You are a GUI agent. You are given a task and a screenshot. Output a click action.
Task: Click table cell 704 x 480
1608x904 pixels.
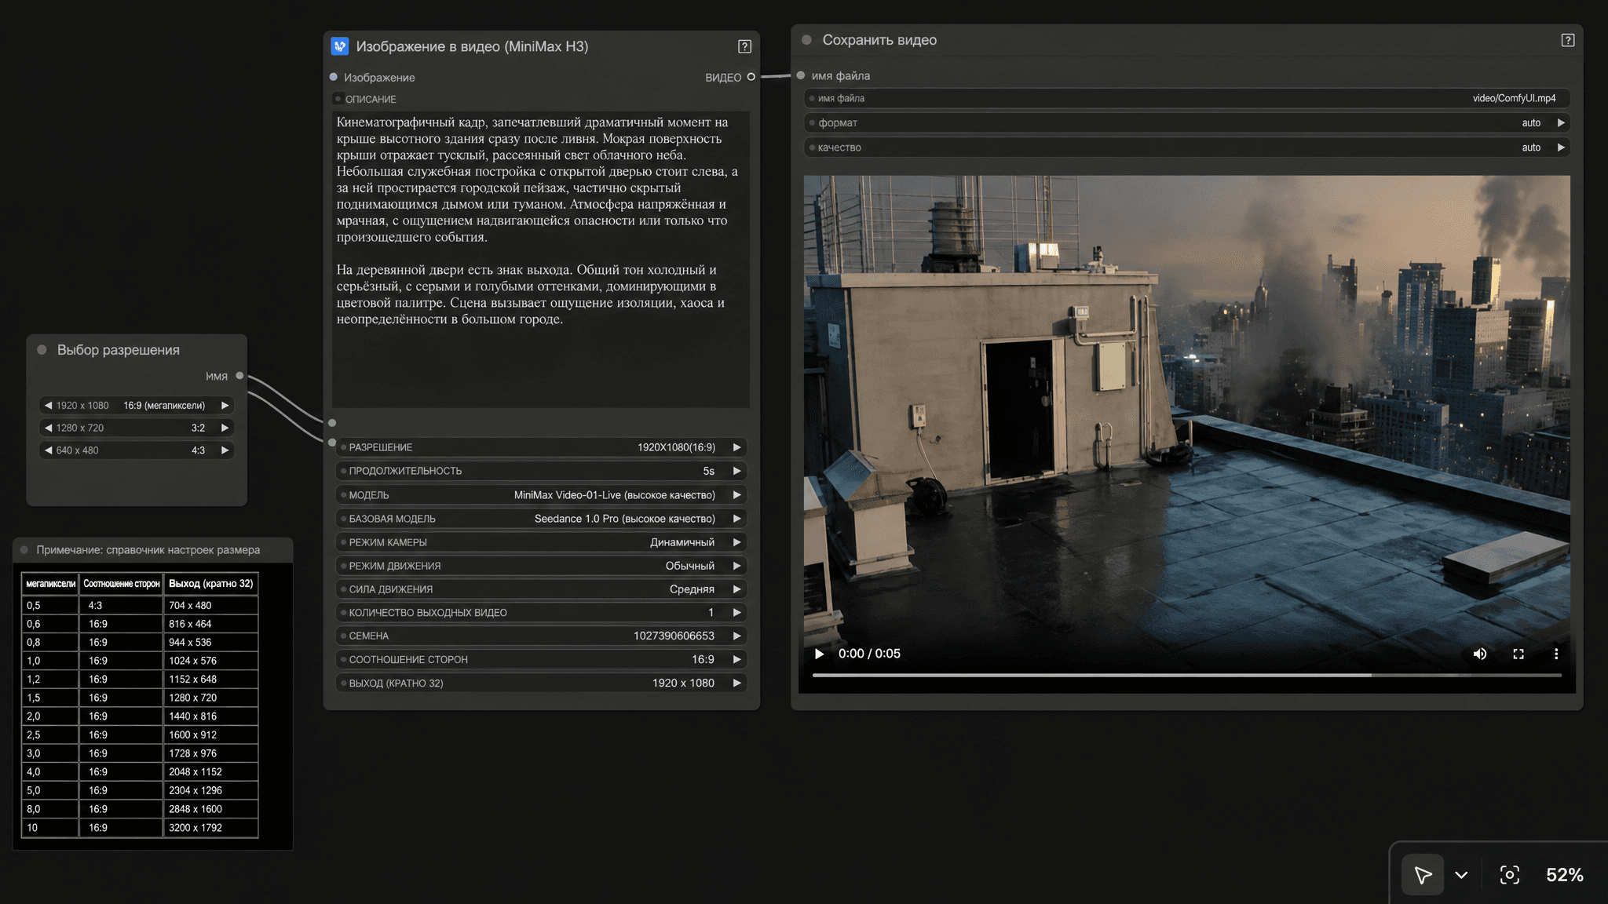click(x=210, y=606)
